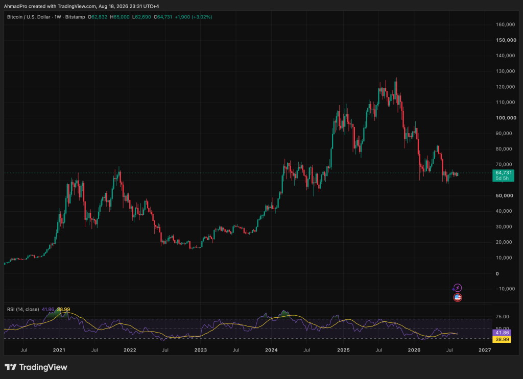523x379 pixels.
Task: Open the US flag economic event icon
Action: [457, 297]
